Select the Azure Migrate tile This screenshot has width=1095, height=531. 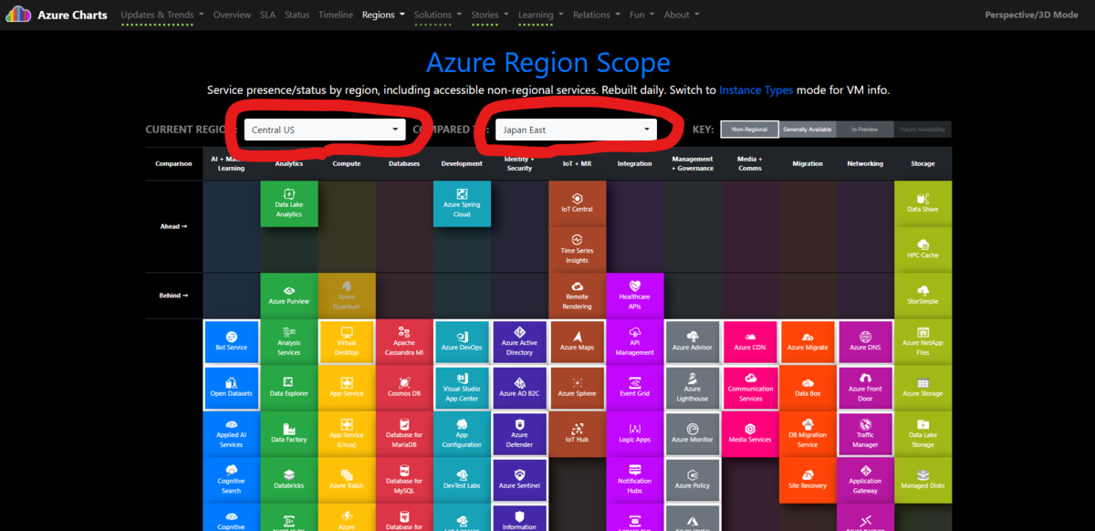808,342
